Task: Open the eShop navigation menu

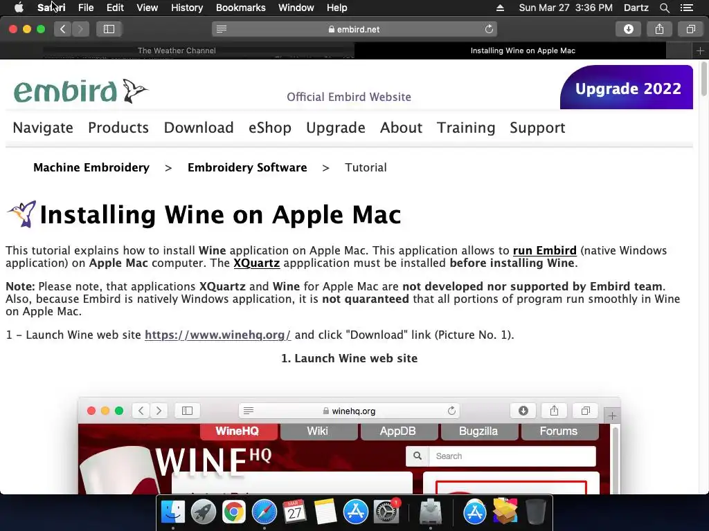Action: tap(270, 128)
